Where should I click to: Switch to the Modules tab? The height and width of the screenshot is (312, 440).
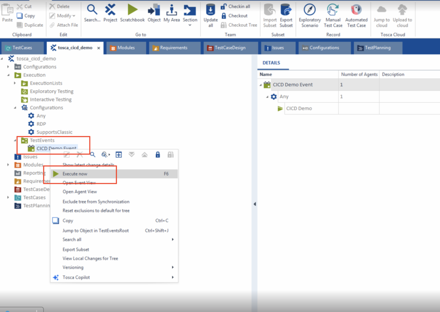pos(126,48)
